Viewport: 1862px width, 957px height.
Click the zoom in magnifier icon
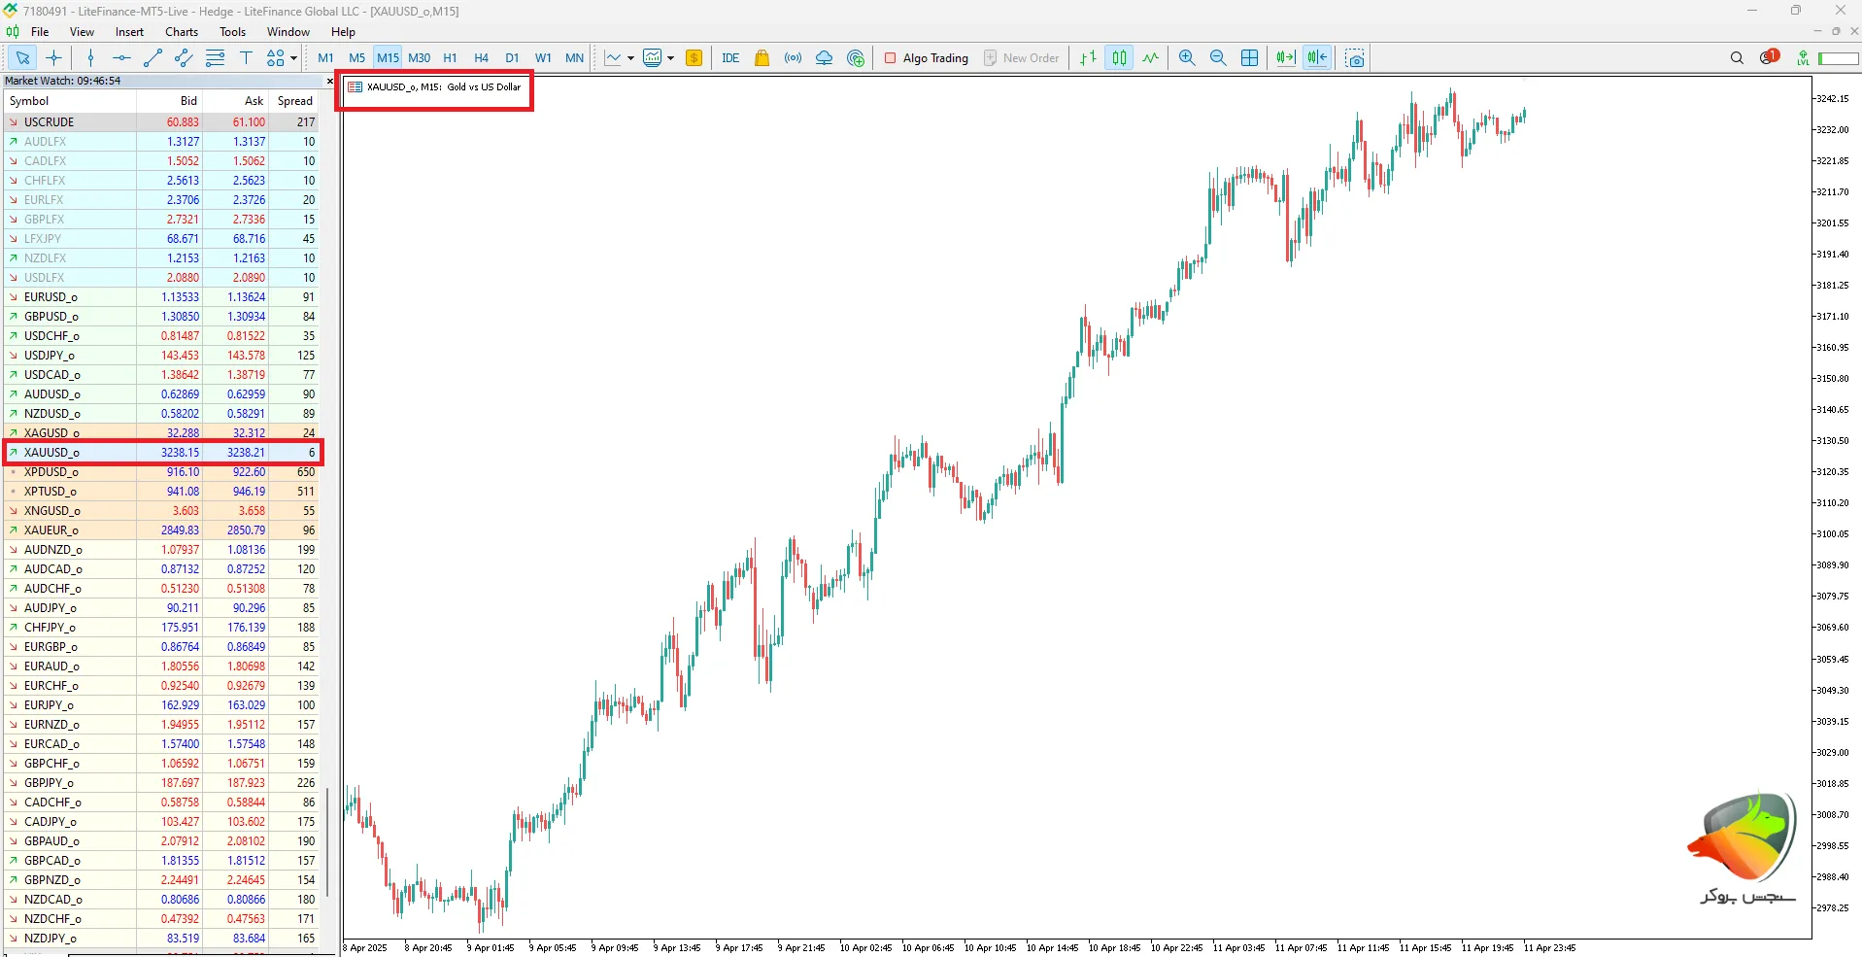click(x=1186, y=58)
